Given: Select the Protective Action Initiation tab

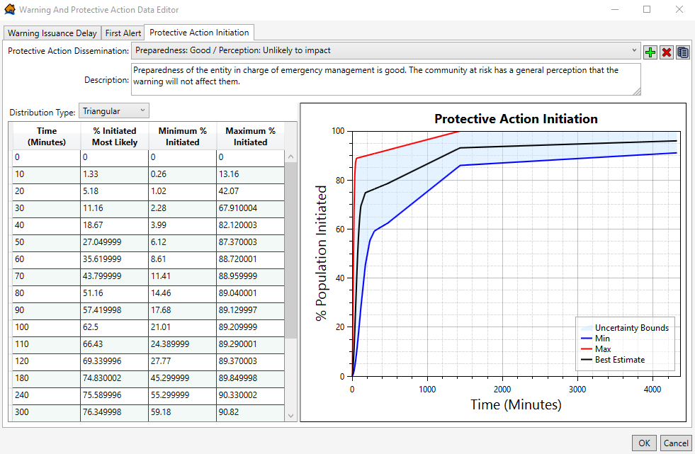Looking at the screenshot, I should [x=199, y=33].
